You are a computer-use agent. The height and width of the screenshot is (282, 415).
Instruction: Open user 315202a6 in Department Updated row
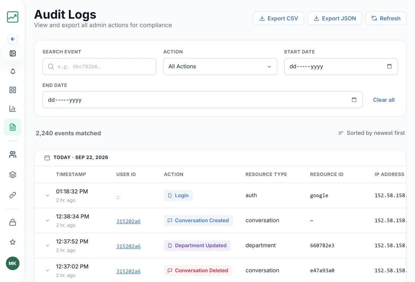pyautogui.click(x=128, y=246)
